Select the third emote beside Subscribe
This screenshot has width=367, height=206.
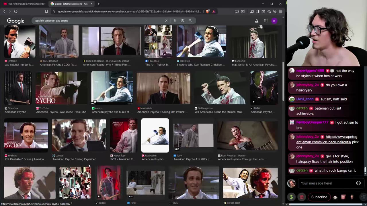(x=352, y=197)
